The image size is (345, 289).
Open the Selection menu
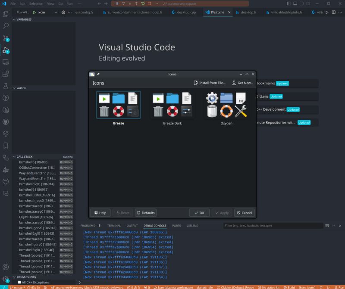coord(36,4)
